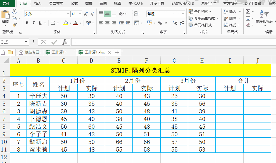Toggle Italic formatting
The image size is (276, 163).
click(33, 23)
